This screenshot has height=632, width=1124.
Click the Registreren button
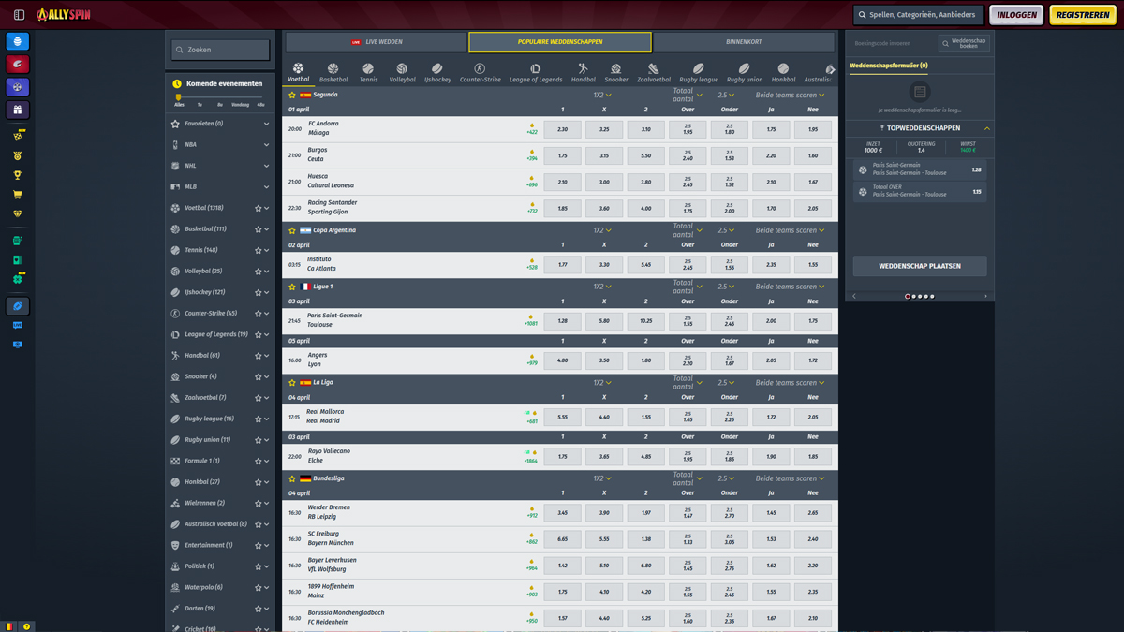tap(1083, 15)
